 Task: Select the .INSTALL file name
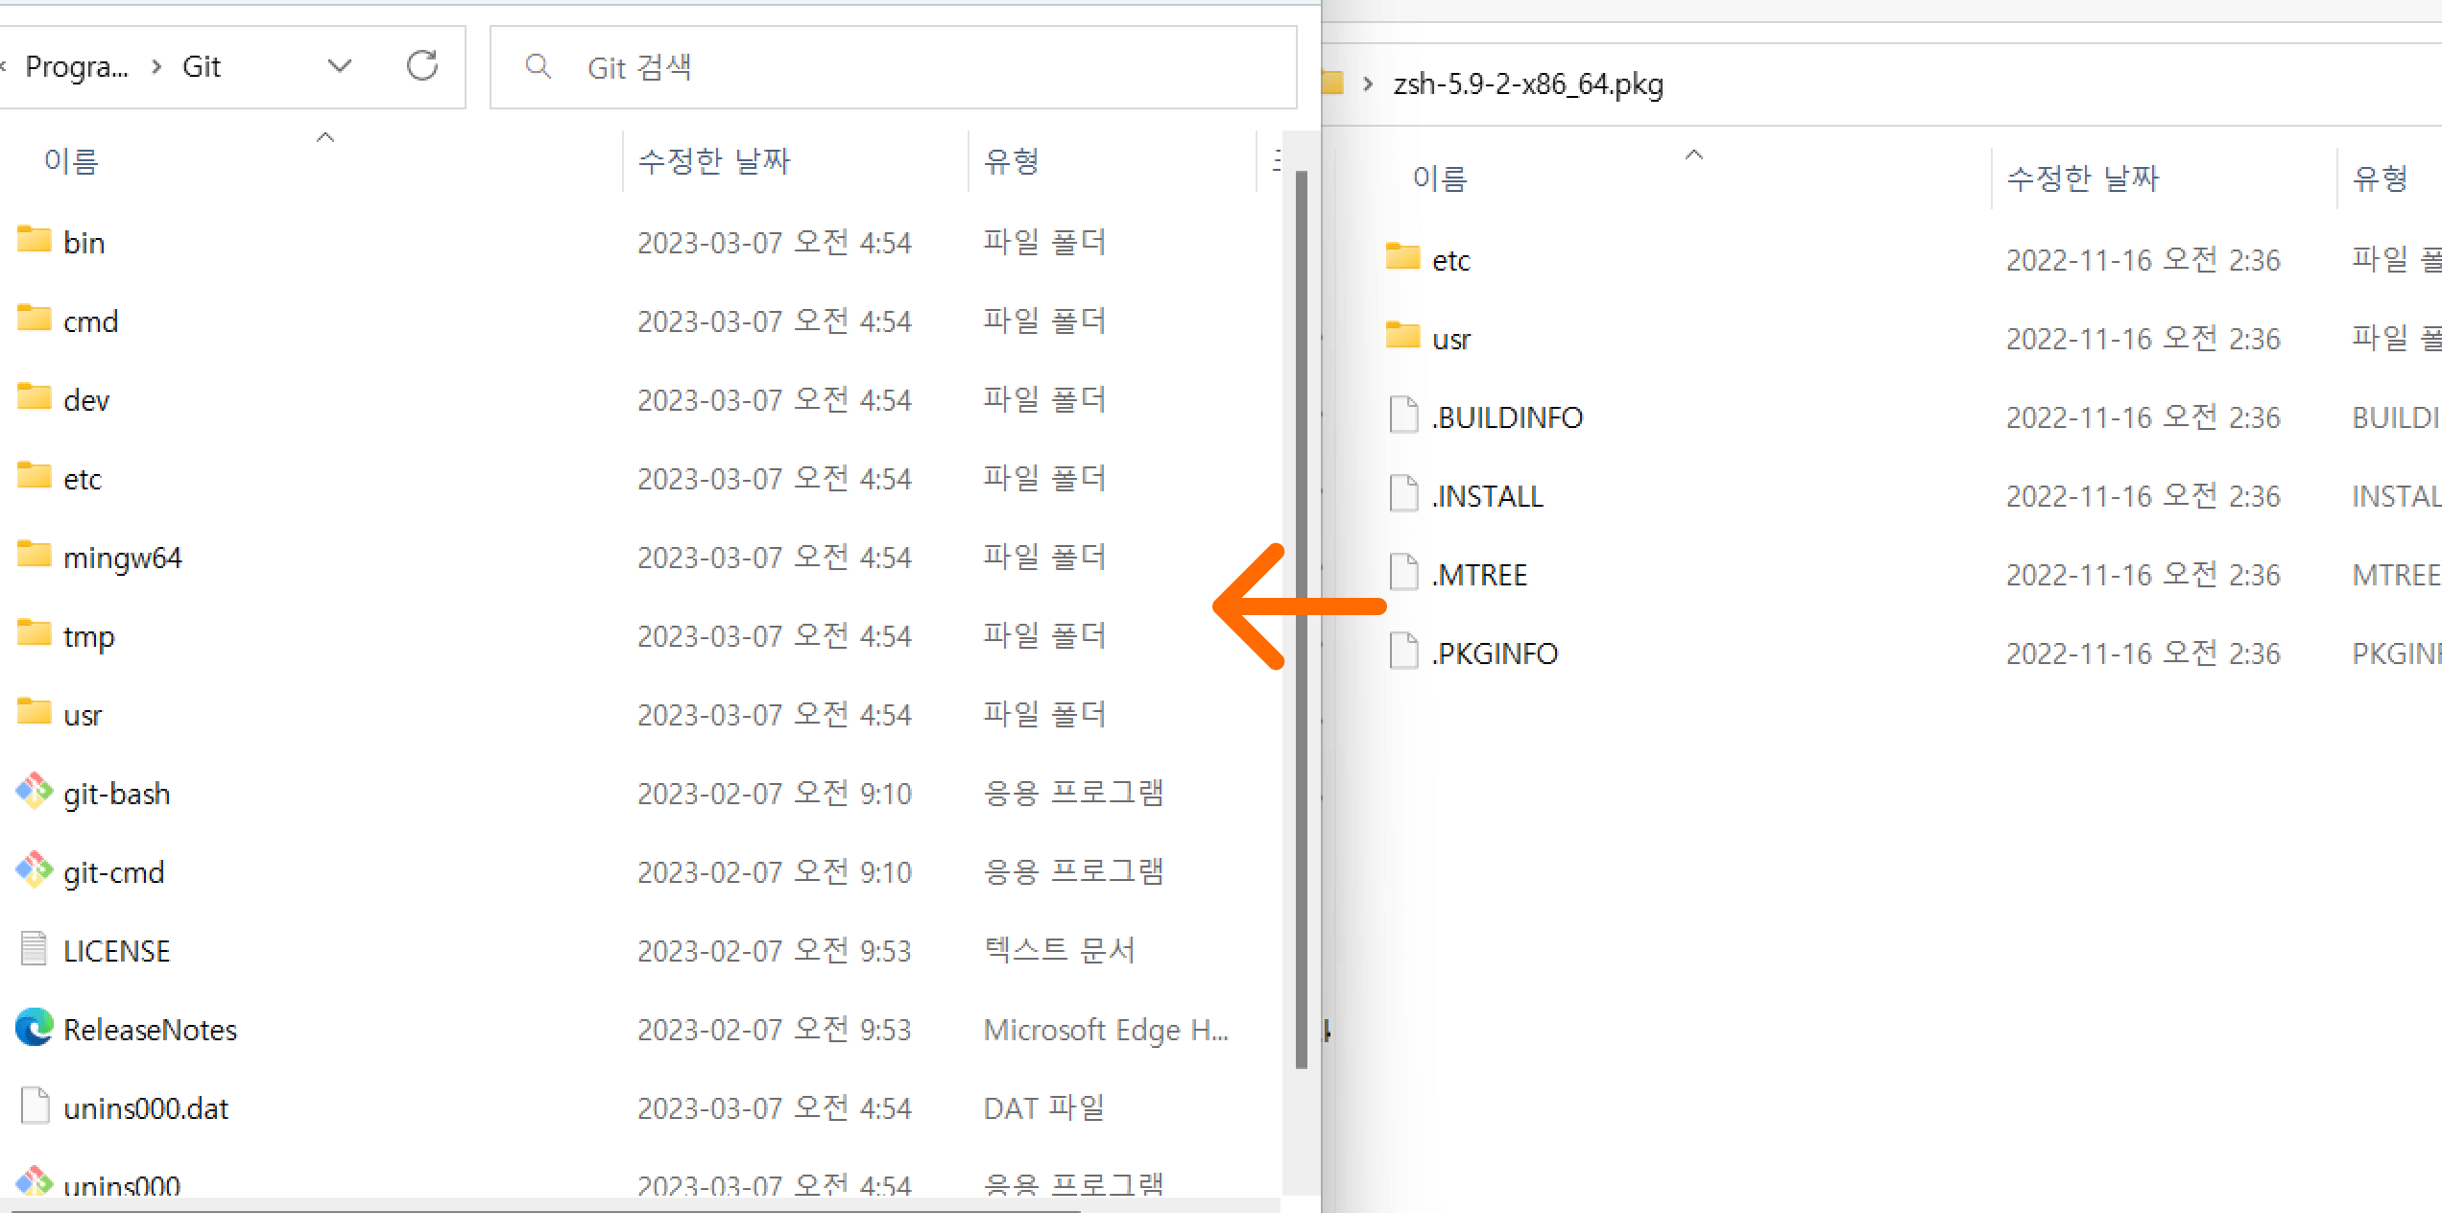1488,496
